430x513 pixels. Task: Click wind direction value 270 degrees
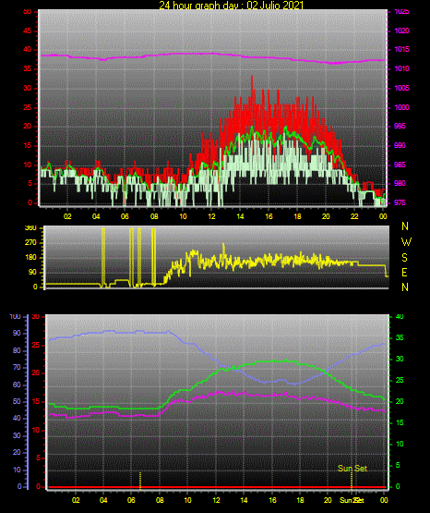coord(30,243)
